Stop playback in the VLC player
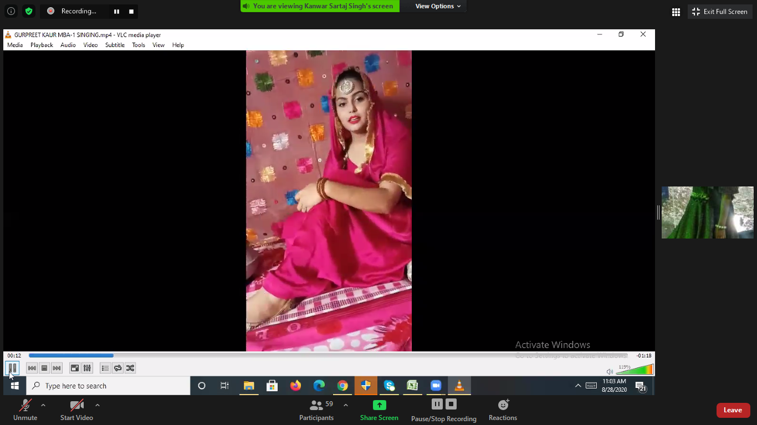Viewport: 757px width, 425px height. [44, 368]
